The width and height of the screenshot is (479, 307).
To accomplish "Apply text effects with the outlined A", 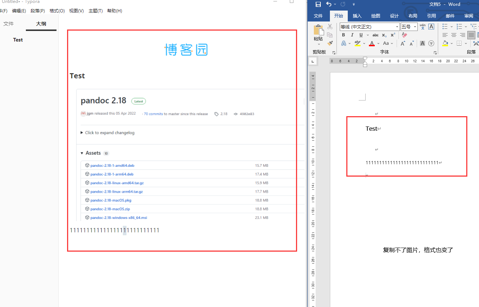I will [x=343, y=43].
